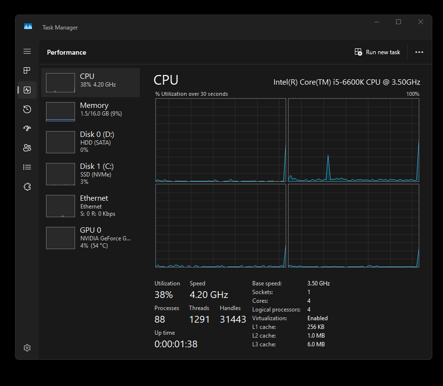This screenshot has width=443, height=386.
Task: Select the CPU performance item
Action: point(91,83)
